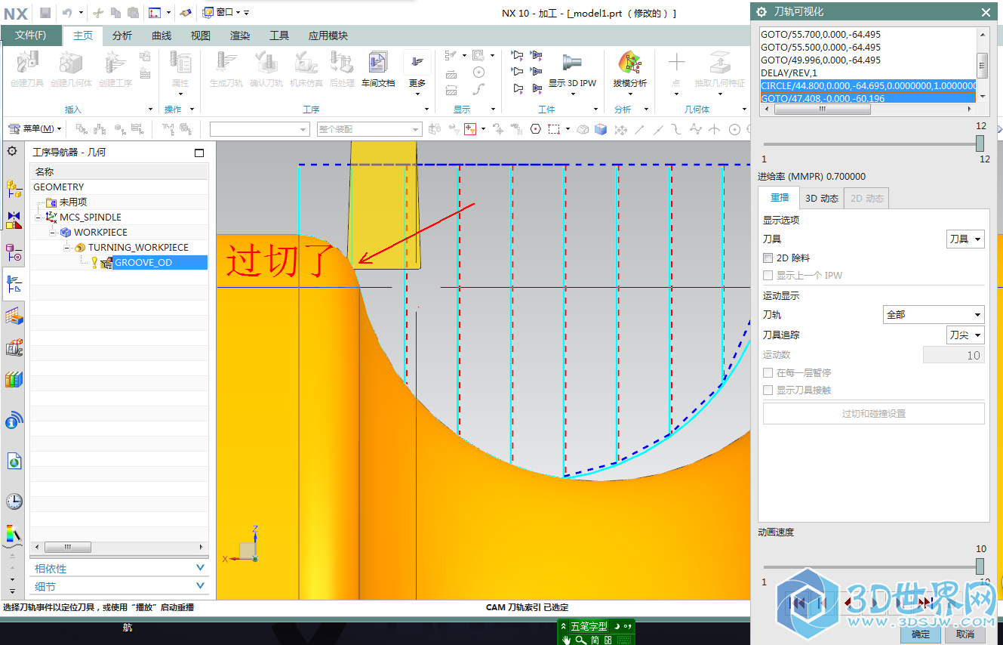Open Shop Documentation (车间文档)

(378, 69)
